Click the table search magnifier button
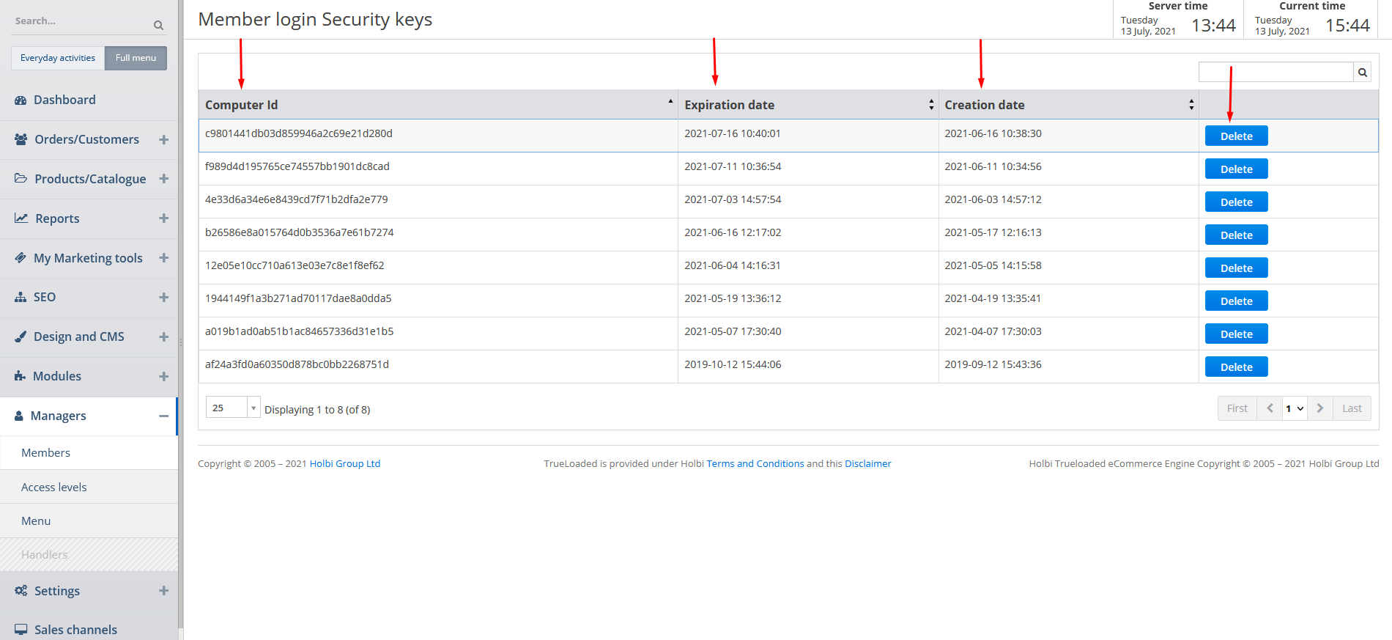 click(x=1362, y=73)
